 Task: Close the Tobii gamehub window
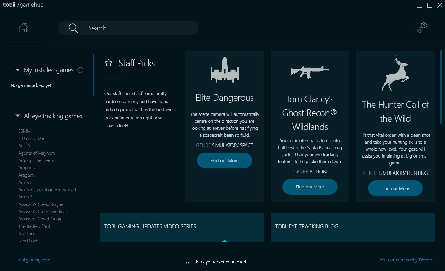tap(440, 5)
